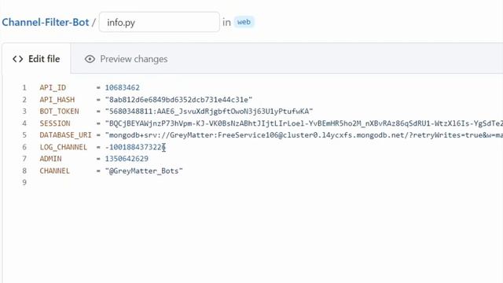Click the ADMIN variable on line 7
Screen dimensions: 503x283
point(50,159)
